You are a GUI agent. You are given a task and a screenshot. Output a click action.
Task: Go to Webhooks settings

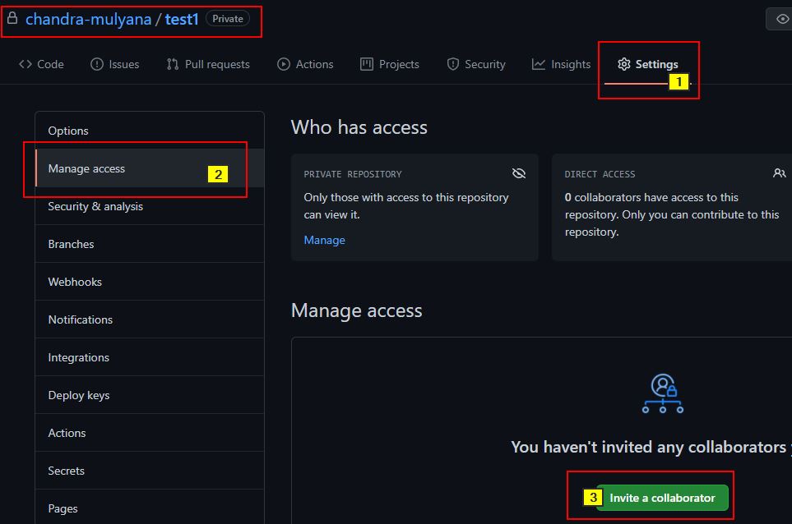75,282
